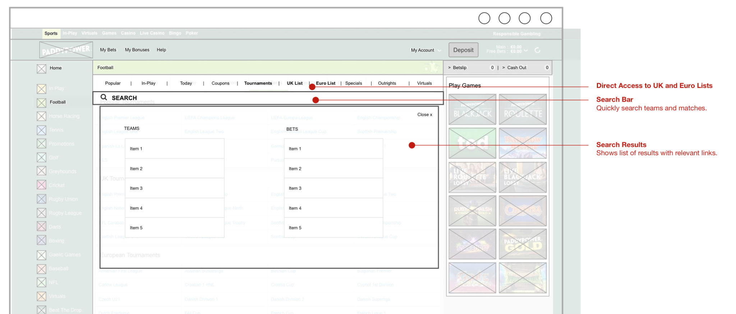The image size is (736, 314).
Task: Click the Greyhounds sidebar icon
Action: [x=41, y=171]
